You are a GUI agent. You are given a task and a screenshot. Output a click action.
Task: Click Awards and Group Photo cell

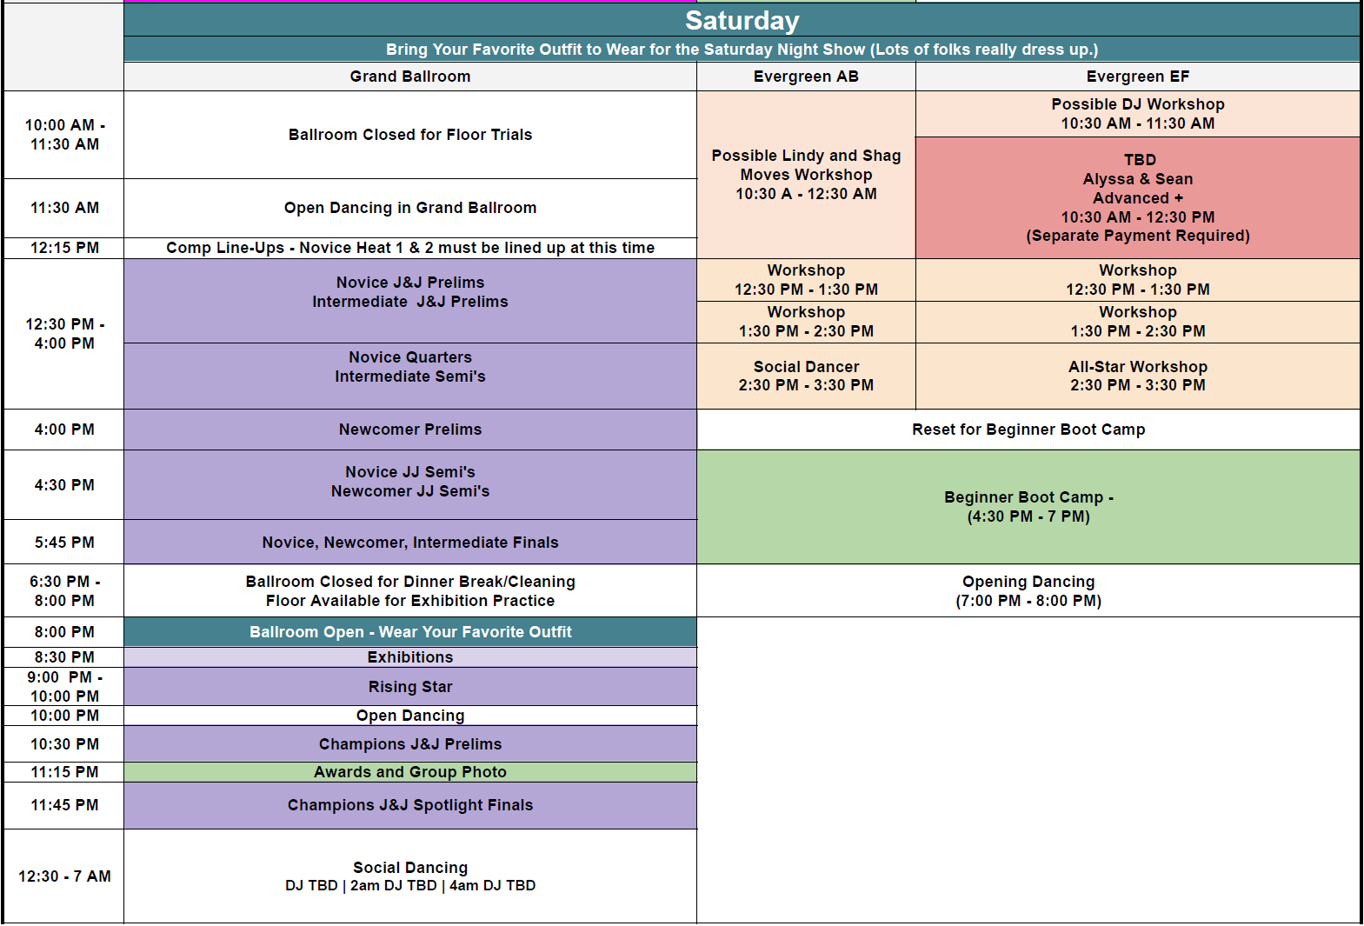tap(410, 772)
